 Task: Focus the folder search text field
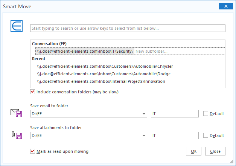pos(128,28)
